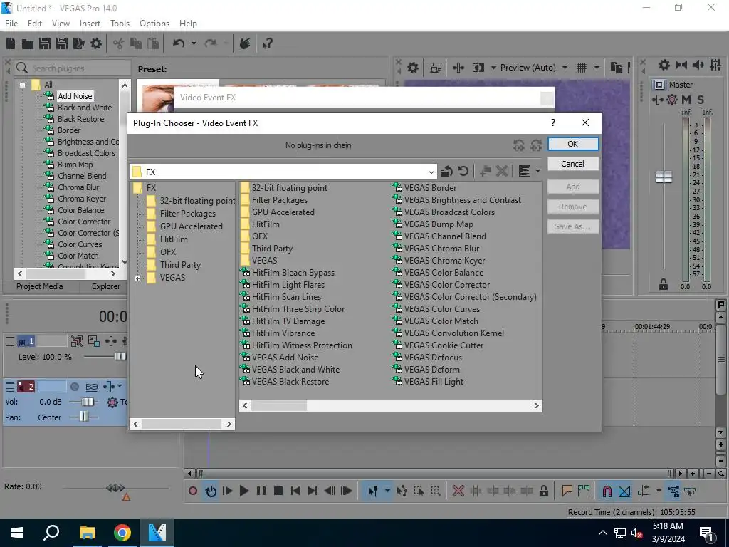Image resolution: width=729 pixels, height=547 pixels.
Task: Open the File menu
Action: 11,24
